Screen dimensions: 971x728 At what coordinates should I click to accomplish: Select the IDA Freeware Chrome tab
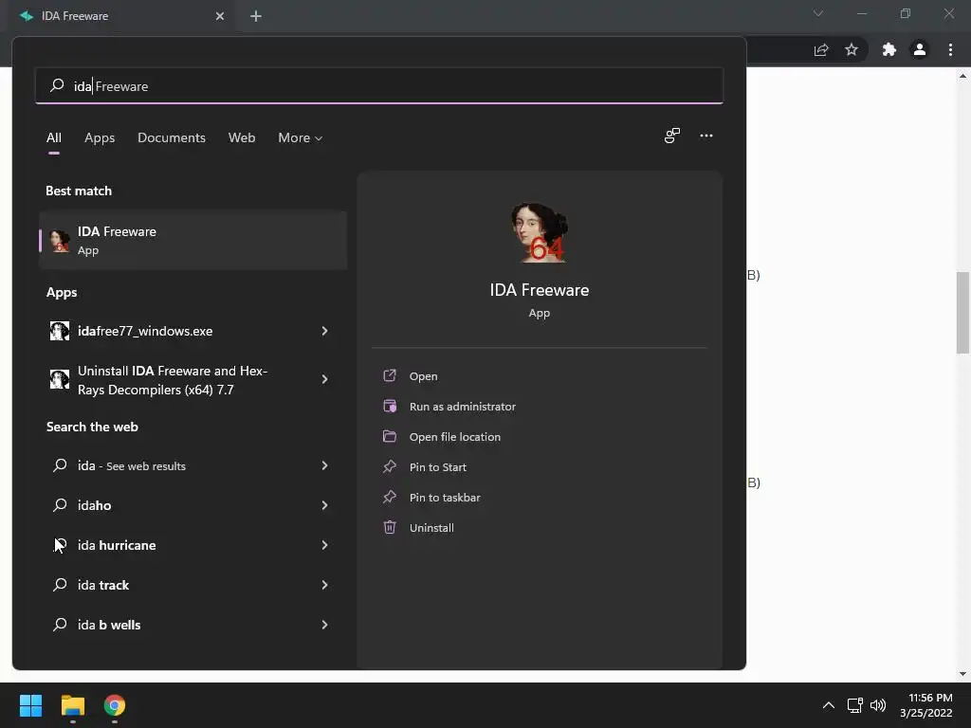[x=122, y=16]
